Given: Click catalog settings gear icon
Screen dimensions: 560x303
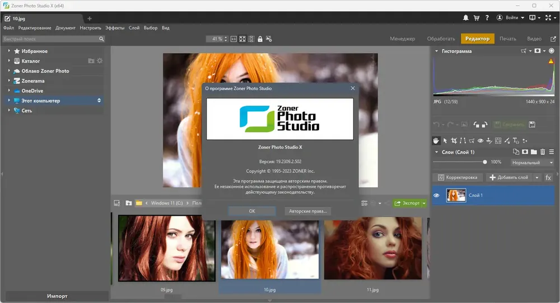Looking at the screenshot, I should [100, 61].
